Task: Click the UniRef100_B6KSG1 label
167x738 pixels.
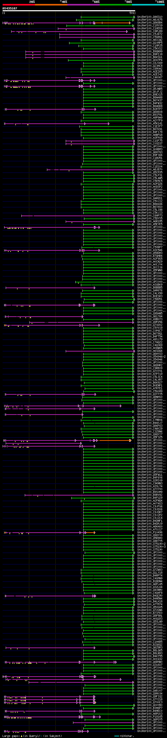Action: 150,57
